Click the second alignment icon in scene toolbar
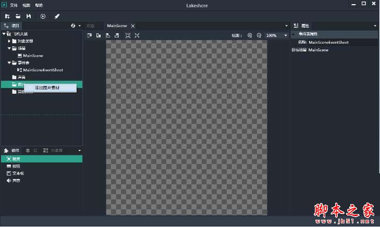The height and width of the screenshot is (227, 380). 99,35
